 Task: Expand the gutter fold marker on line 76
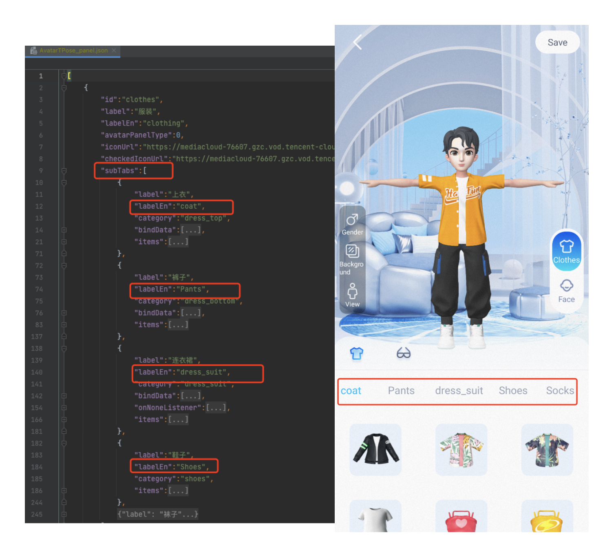[x=64, y=313]
